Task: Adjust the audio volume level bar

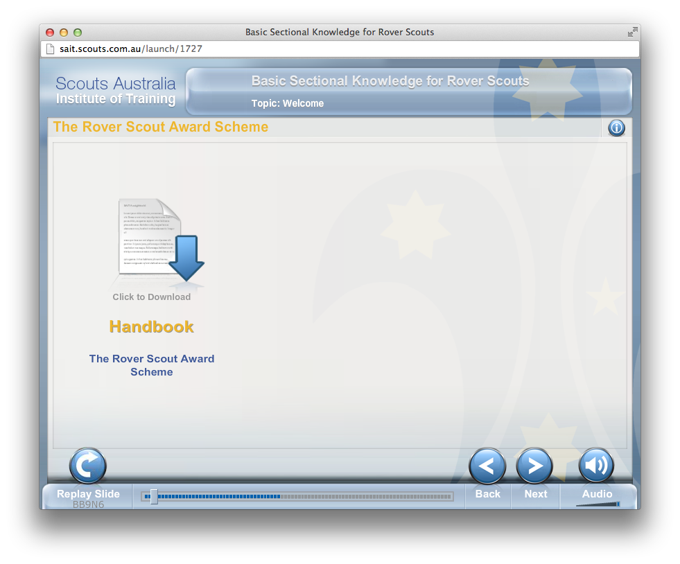Action: 598,504
